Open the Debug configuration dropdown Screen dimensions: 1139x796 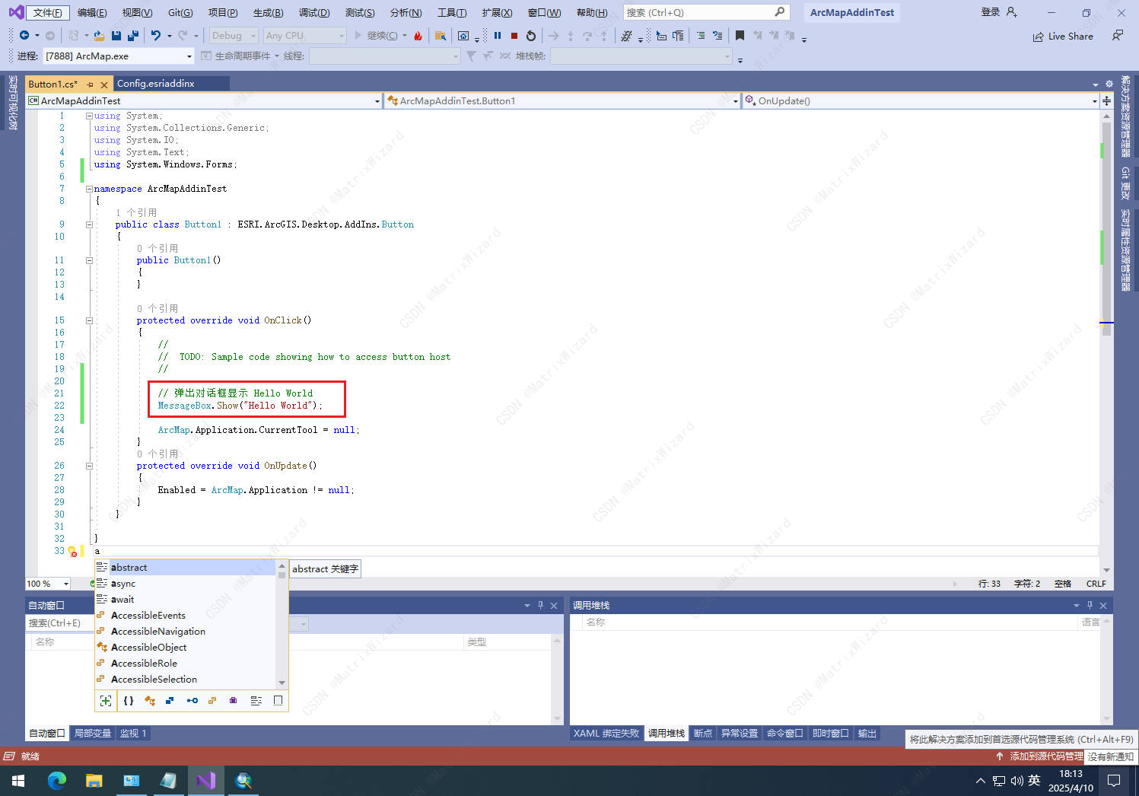pos(233,36)
